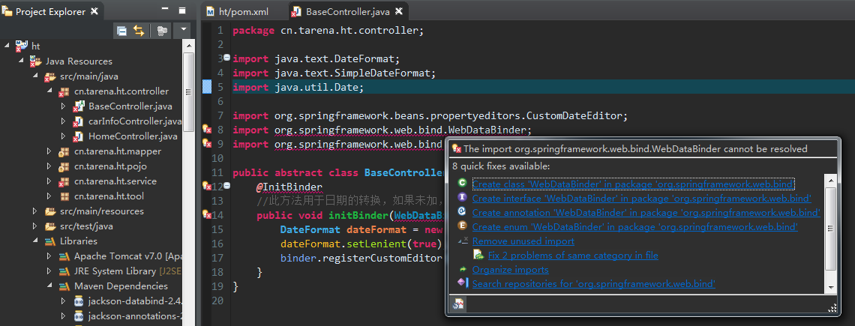Viewport: 855px width, 326px height.
Task: Click the Project Explorer vertical scrollbar thumb
Action: pyautogui.click(x=188, y=91)
